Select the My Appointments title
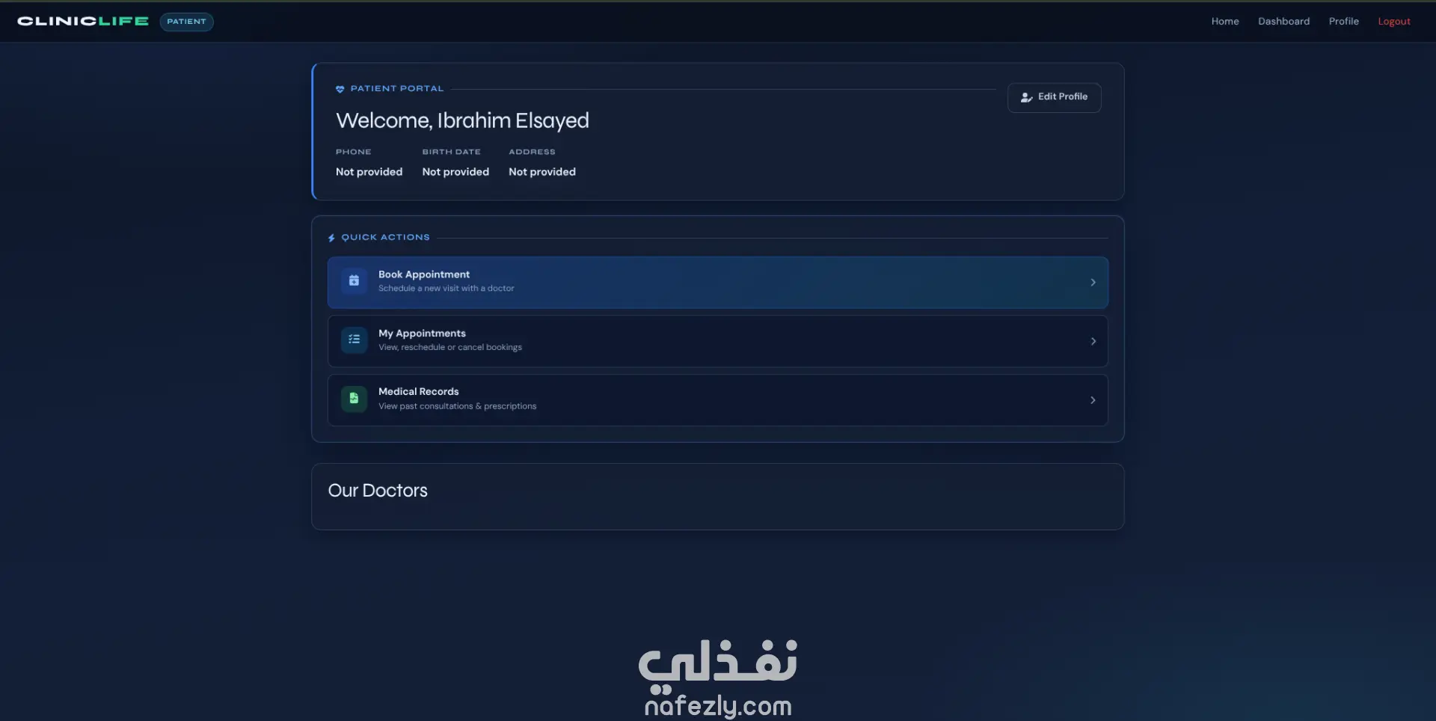 pyautogui.click(x=422, y=334)
